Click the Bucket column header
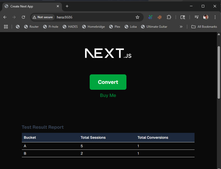The height and width of the screenshot is (169, 221). (x=30, y=137)
